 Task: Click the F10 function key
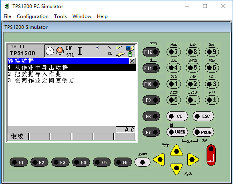[151, 84]
